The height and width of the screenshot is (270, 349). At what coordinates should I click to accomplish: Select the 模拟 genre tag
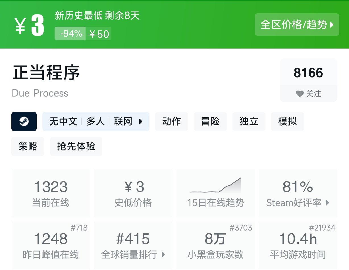click(x=288, y=122)
